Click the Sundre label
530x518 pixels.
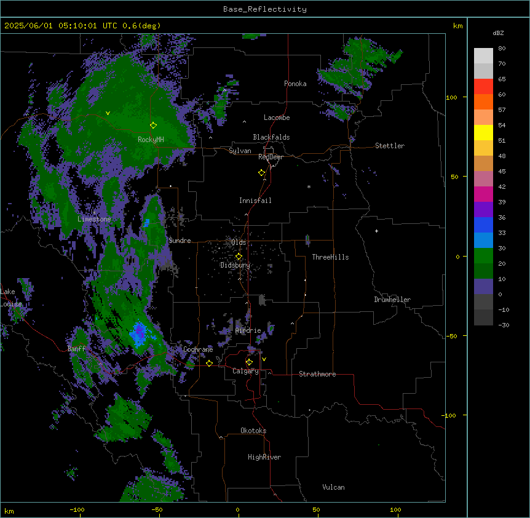(180, 241)
